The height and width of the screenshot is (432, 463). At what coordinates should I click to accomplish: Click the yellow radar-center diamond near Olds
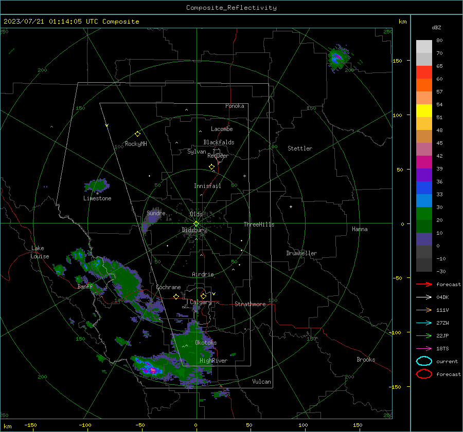point(196,224)
